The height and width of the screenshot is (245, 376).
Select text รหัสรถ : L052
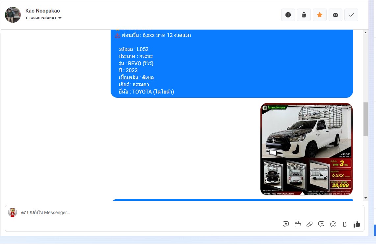134,49
